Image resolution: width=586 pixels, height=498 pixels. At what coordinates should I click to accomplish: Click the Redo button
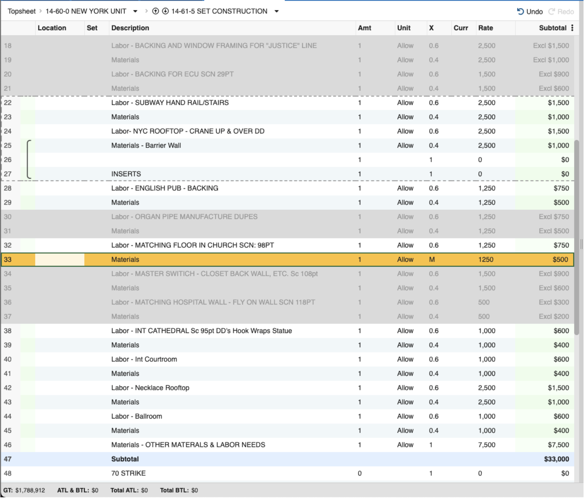point(561,12)
